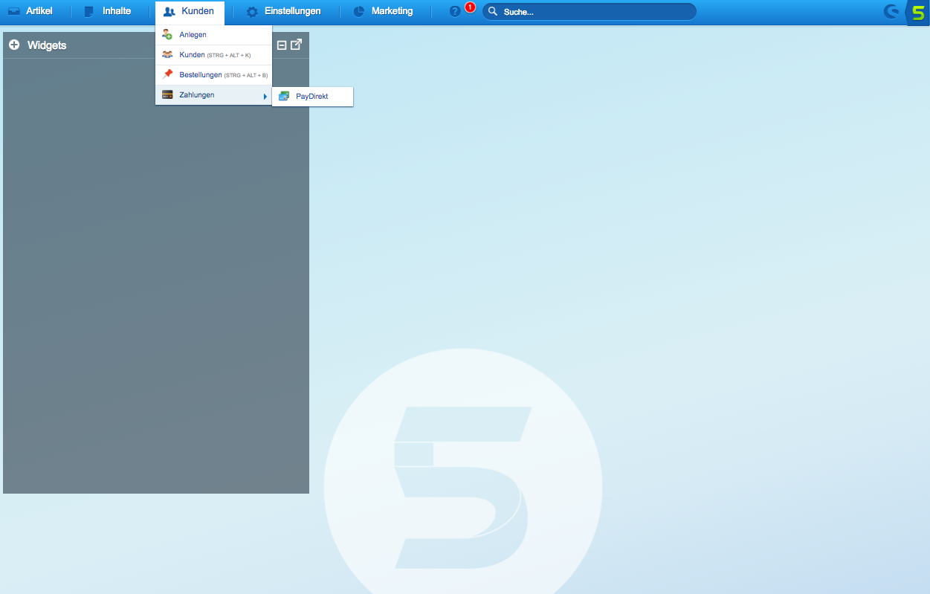Viewport: 930px width, 594px height.
Task: Expand the Zahlungen submenu arrow
Action: point(265,96)
